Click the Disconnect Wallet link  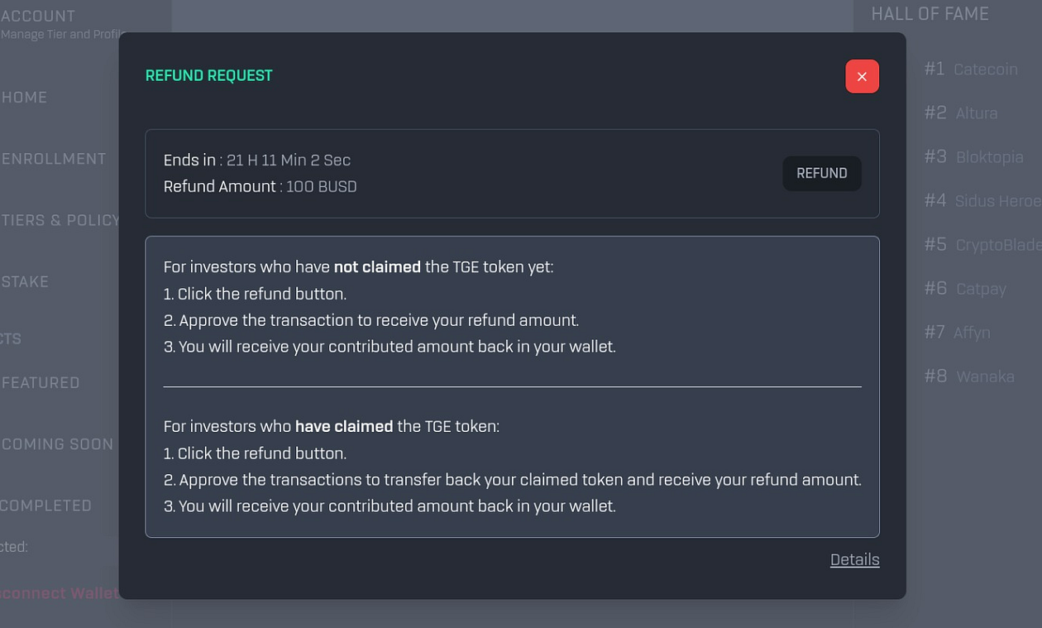click(x=60, y=593)
